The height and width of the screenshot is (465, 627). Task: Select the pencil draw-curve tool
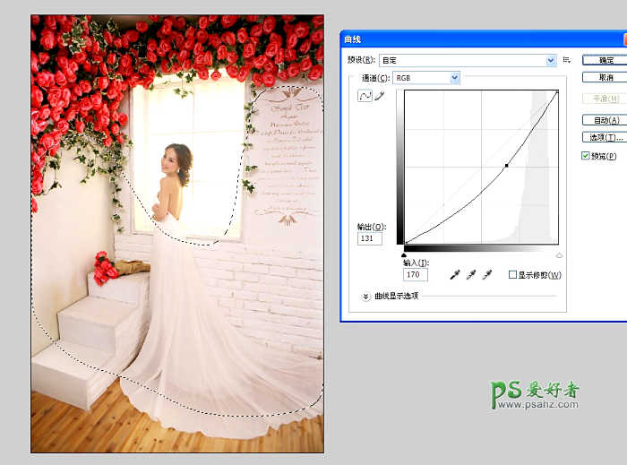(x=379, y=96)
